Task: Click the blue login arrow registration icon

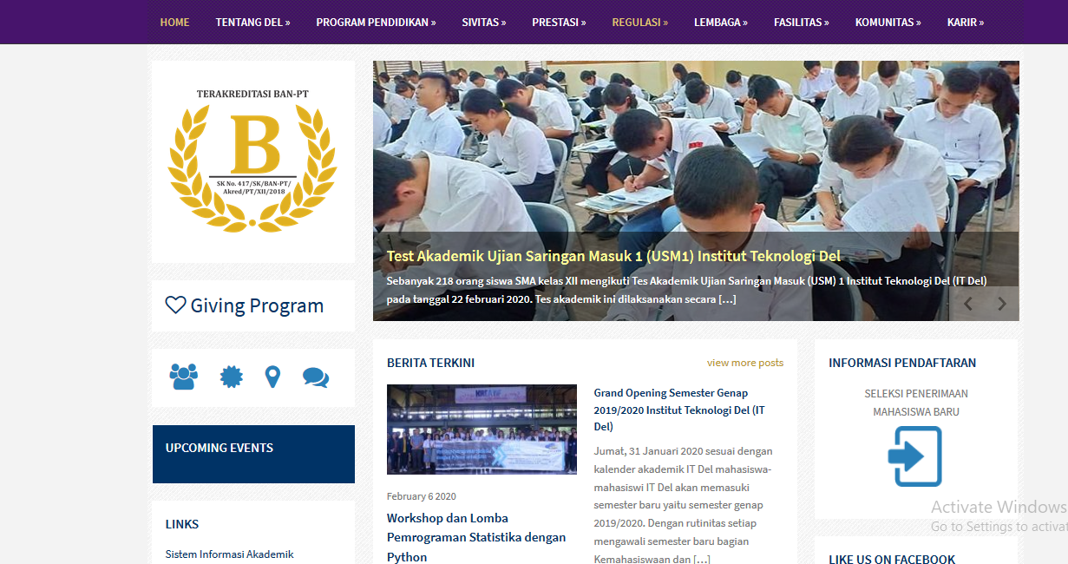Action: pos(914,456)
